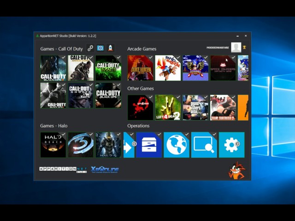
Task: Open the Call of Duty MW3 tile
Action: tap(108, 68)
